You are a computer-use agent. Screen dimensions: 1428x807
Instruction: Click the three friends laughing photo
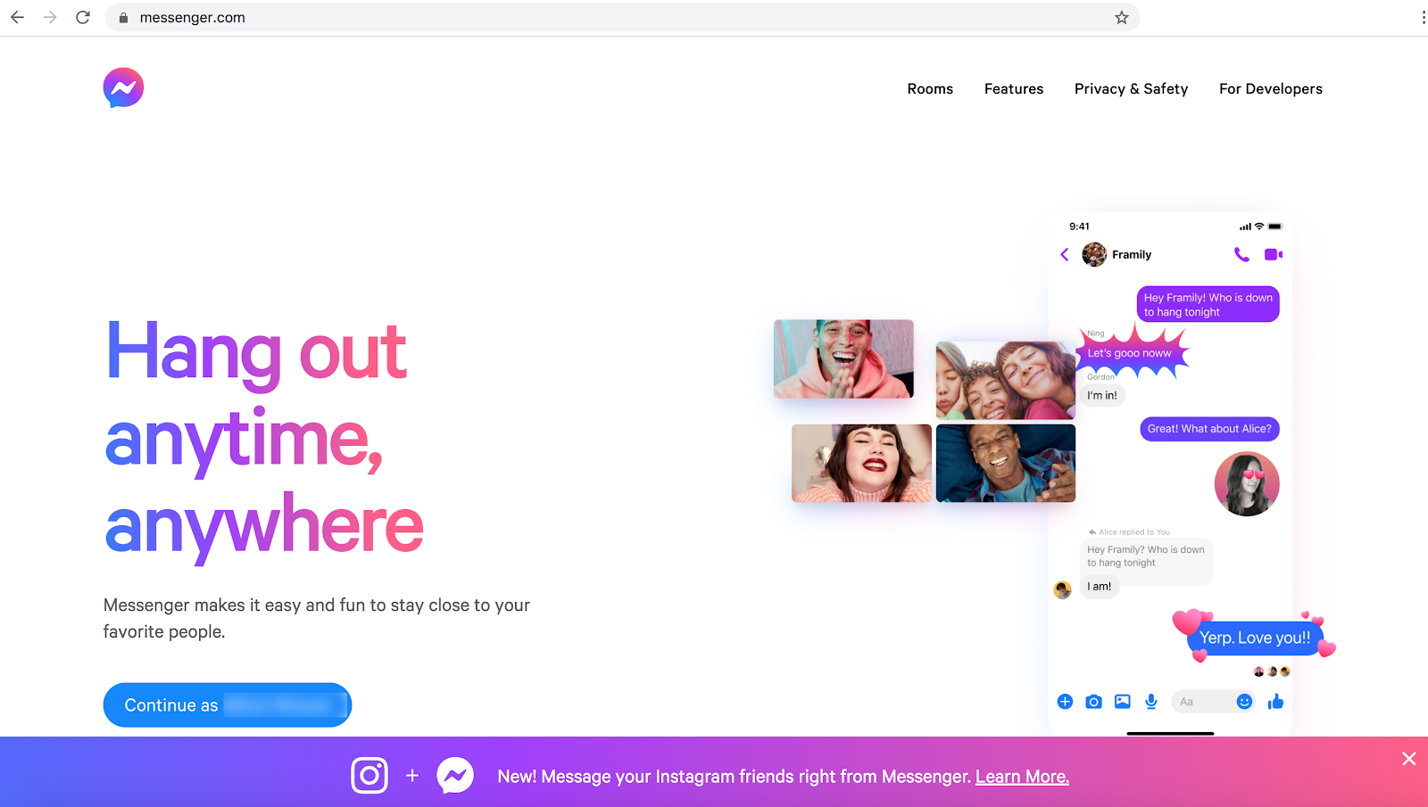(x=1006, y=380)
